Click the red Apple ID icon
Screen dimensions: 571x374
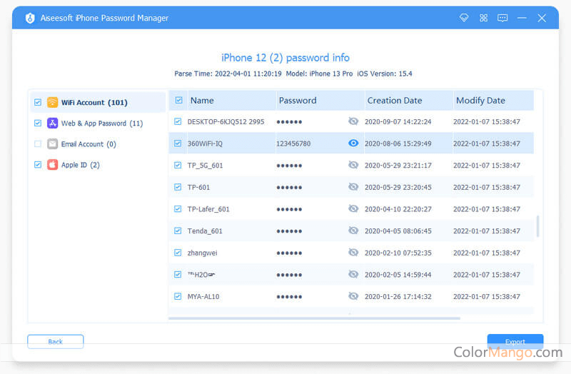point(52,165)
